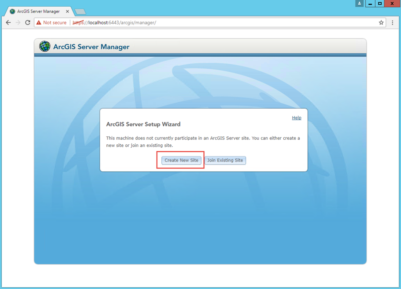Click the Join Existing Site button
This screenshot has height=289, width=401.
point(225,160)
